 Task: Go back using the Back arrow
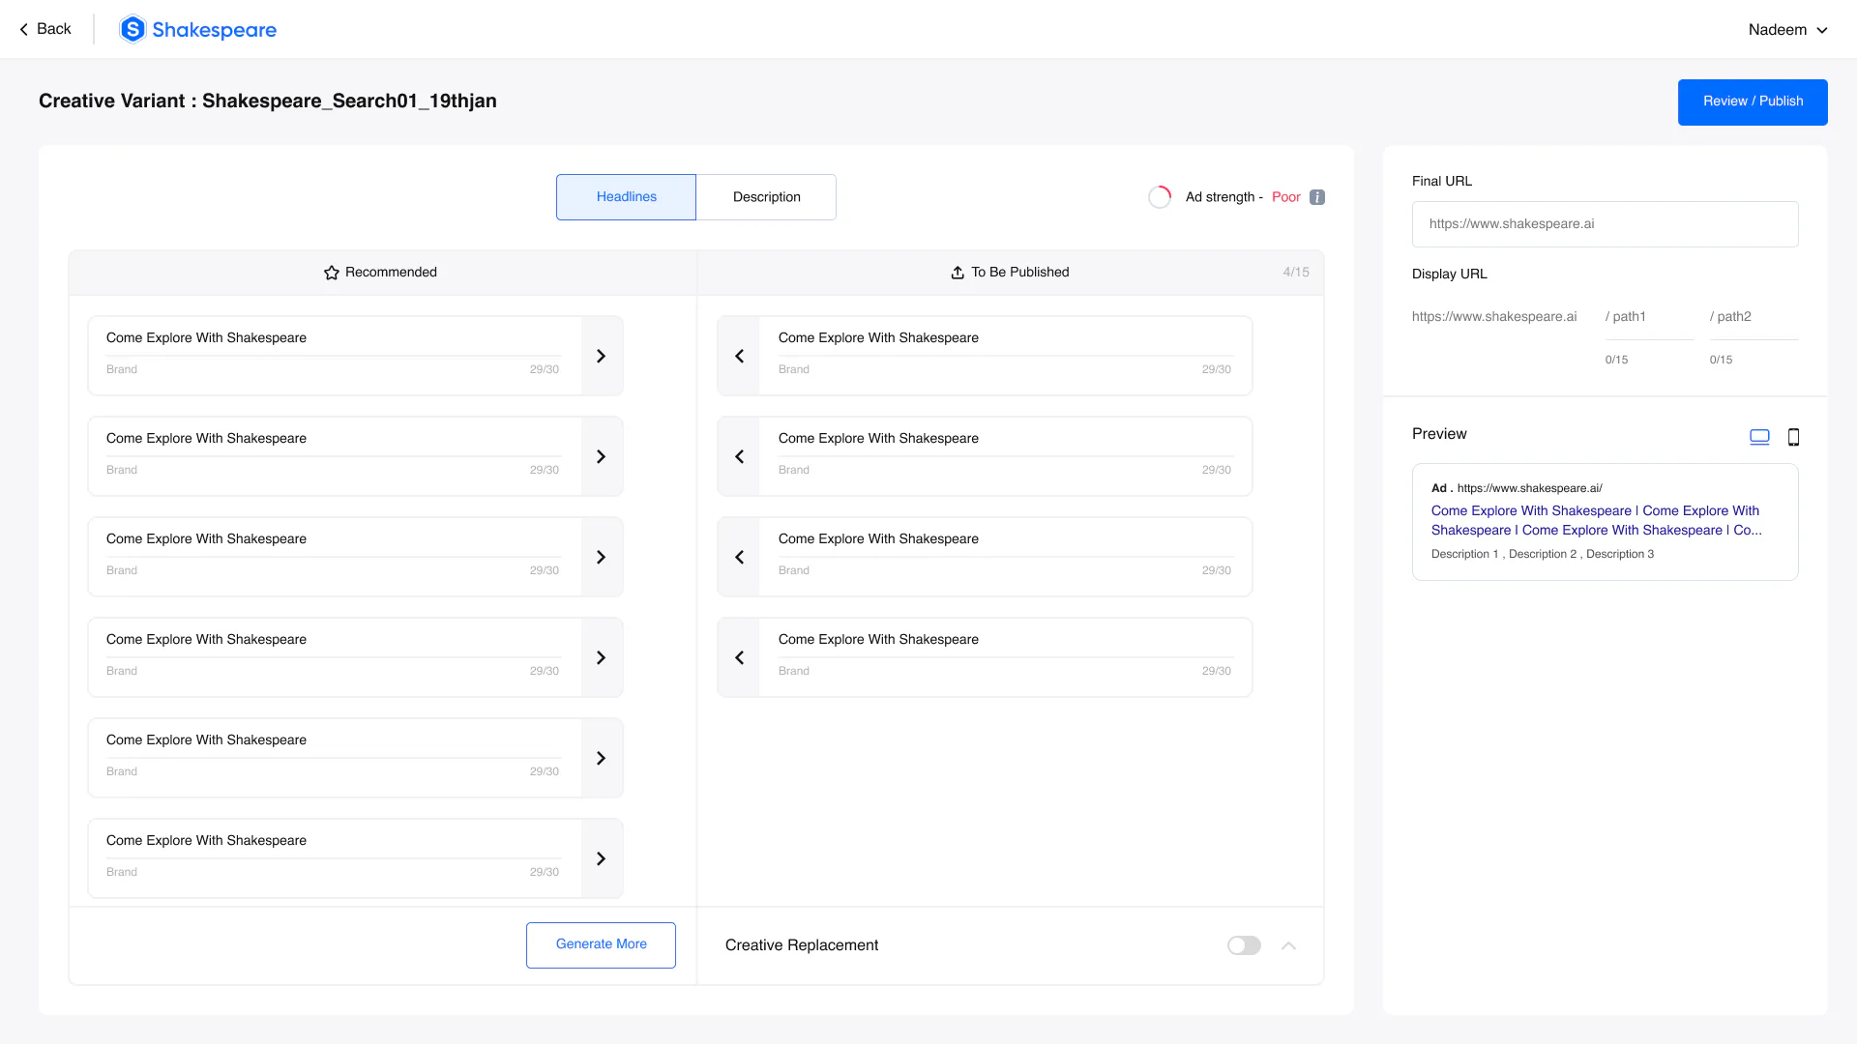[x=44, y=29]
